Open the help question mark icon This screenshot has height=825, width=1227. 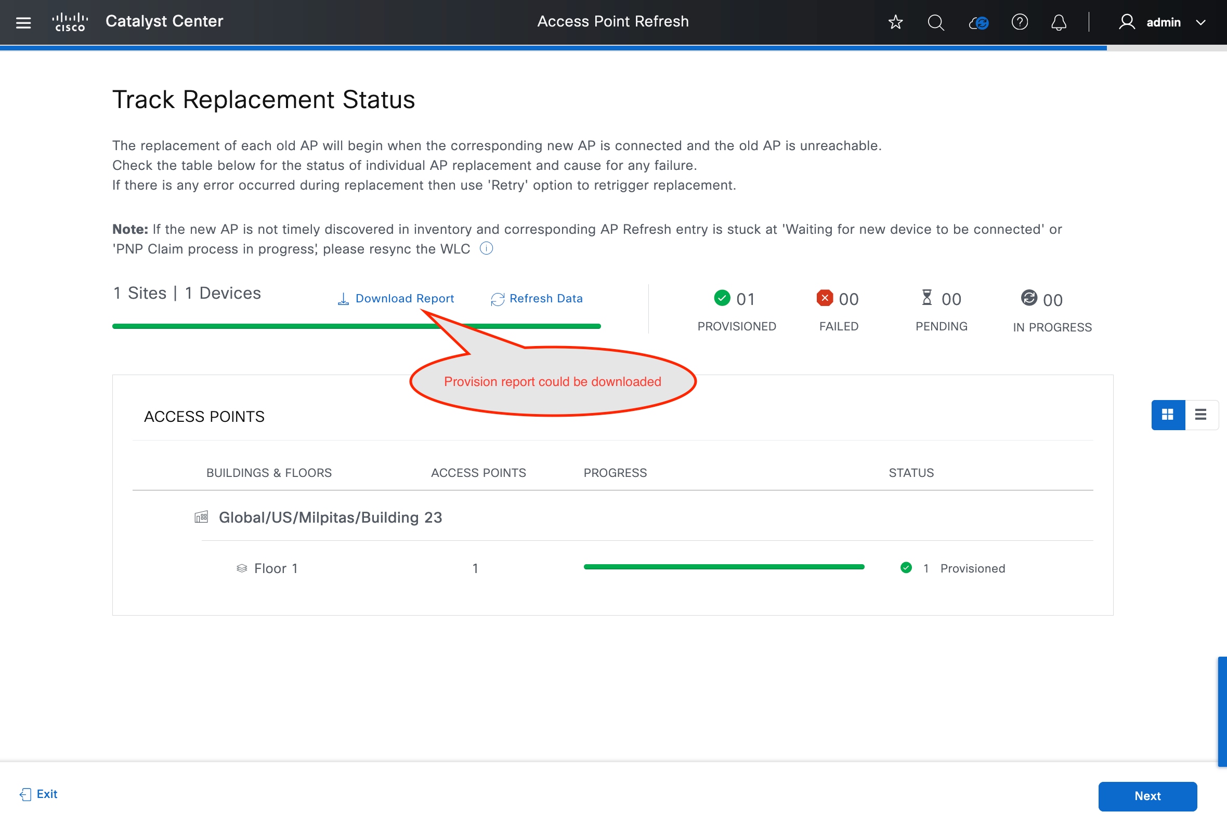coord(1020,22)
